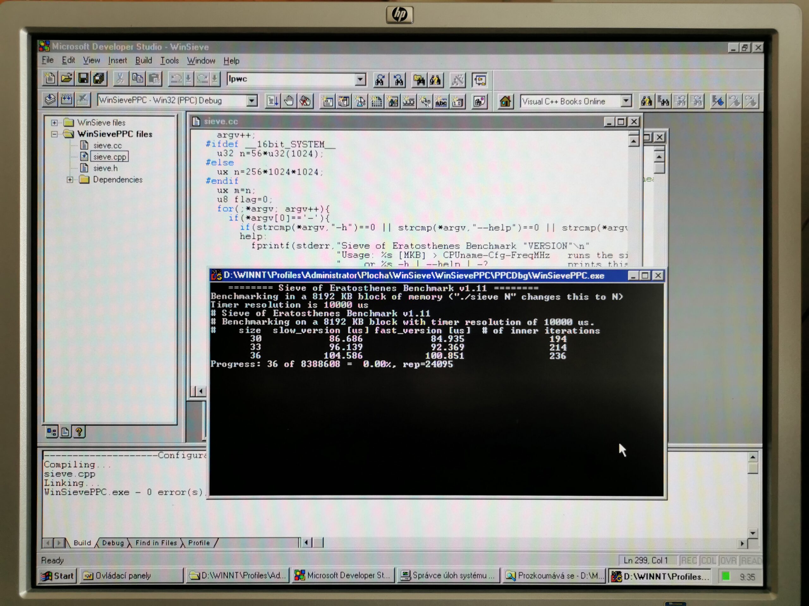Click the Save floppy disk icon
Image resolution: width=809 pixels, height=606 pixels.
(x=83, y=78)
